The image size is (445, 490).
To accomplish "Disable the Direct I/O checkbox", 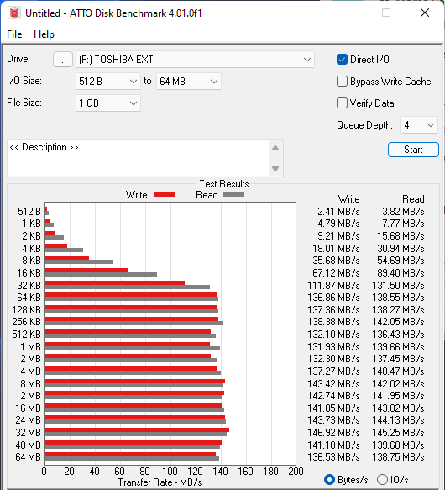I will (342, 60).
